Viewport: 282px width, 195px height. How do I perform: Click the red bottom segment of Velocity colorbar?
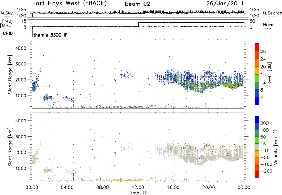click(257, 174)
